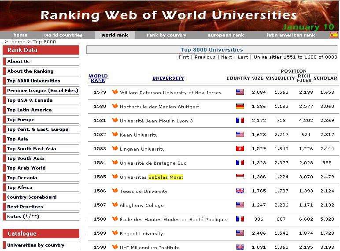Screen dimensions: 340x251
Task: Open Top Arab World sidebar item
Action: (x=41, y=168)
